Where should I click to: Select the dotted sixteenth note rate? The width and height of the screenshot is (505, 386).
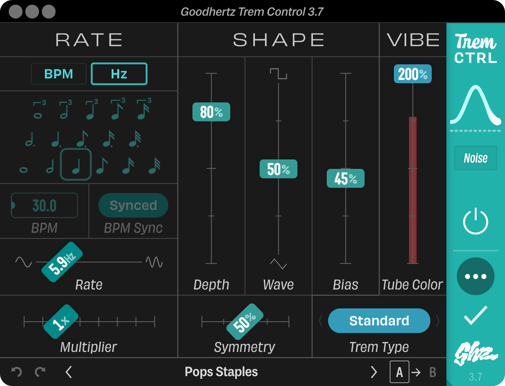109,139
